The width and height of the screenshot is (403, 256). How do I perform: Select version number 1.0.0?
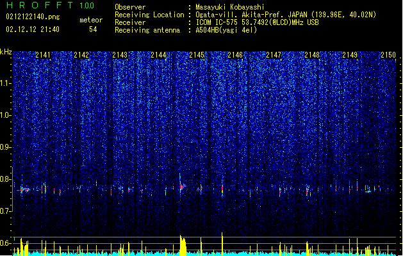86,6
